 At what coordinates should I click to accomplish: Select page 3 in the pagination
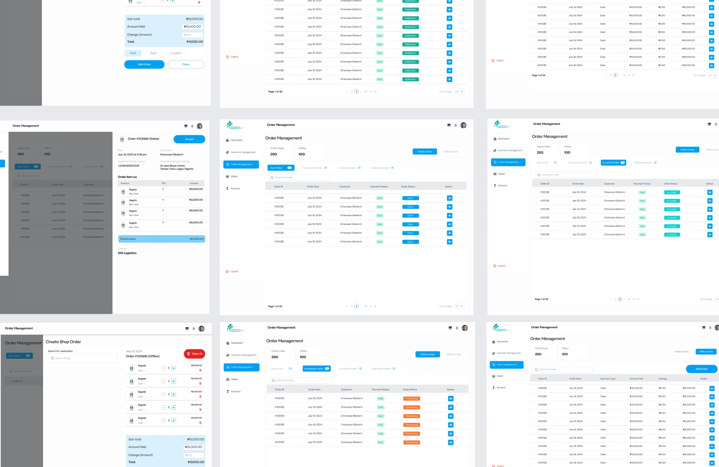(x=356, y=306)
